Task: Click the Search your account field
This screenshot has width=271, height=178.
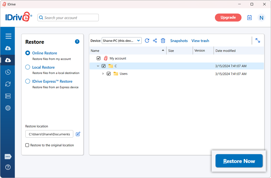Action: (68, 18)
